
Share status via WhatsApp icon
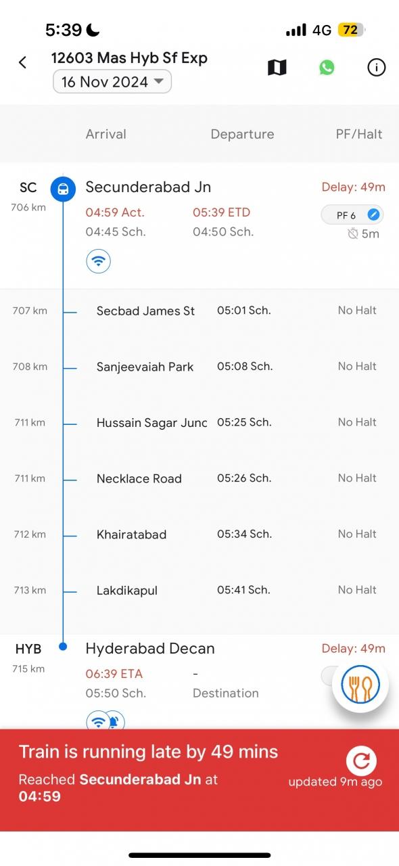click(327, 67)
